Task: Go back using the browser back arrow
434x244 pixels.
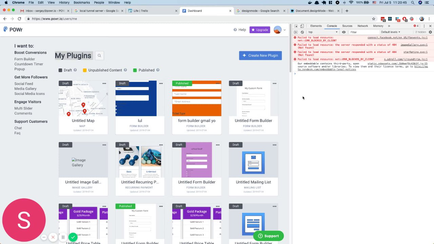Action: [5, 19]
